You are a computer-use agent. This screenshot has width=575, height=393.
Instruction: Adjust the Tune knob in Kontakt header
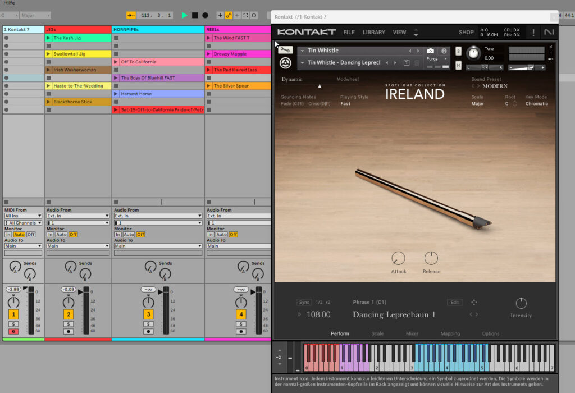pyautogui.click(x=473, y=53)
